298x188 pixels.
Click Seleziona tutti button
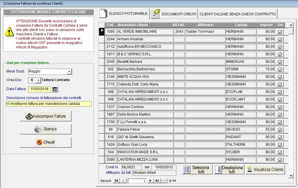(197, 169)
